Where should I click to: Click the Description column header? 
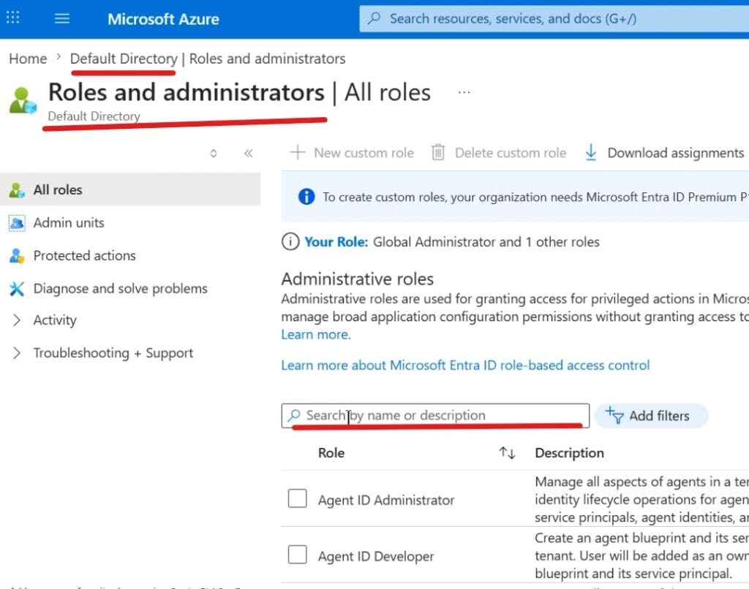(x=569, y=453)
